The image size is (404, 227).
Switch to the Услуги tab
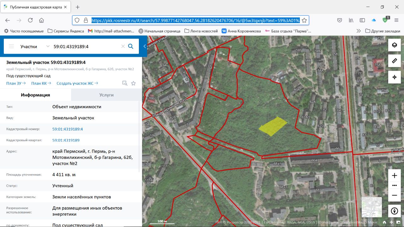coord(106,95)
